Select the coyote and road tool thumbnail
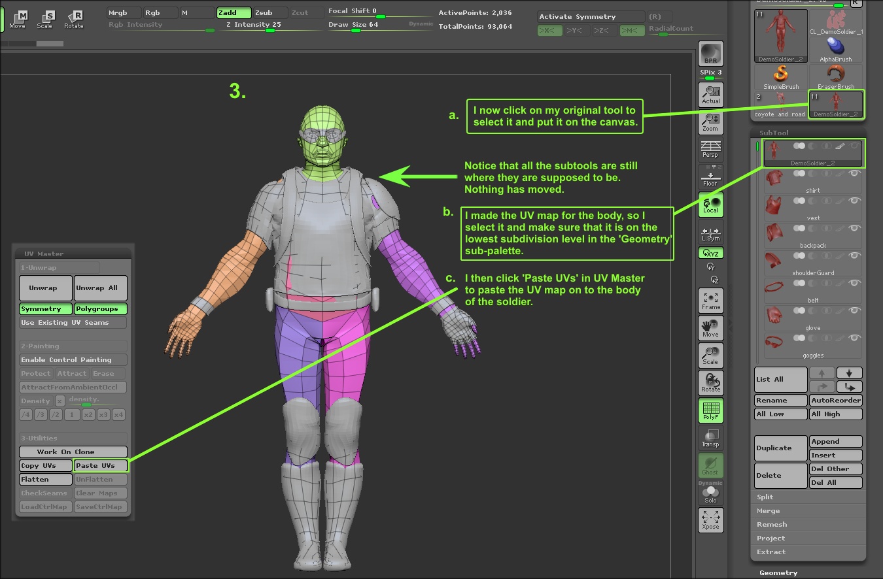The width and height of the screenshot is (883, 579). pyautogui.click(x=781, y=105)
